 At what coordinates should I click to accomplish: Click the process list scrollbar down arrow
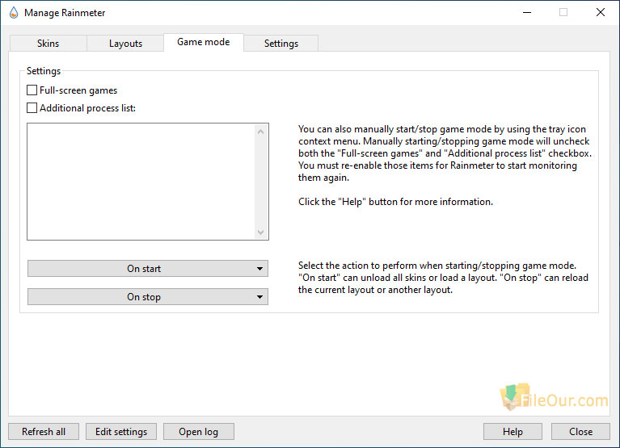click(260, 232)
